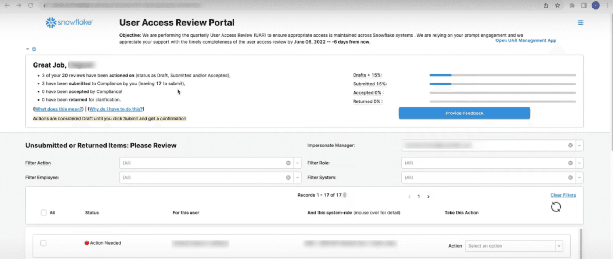Clear the Filter System field with its X icon

570,178
